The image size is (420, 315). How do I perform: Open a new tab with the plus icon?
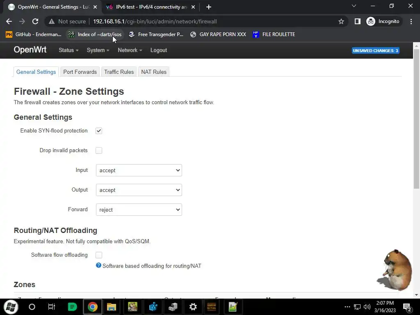point(209,7)
